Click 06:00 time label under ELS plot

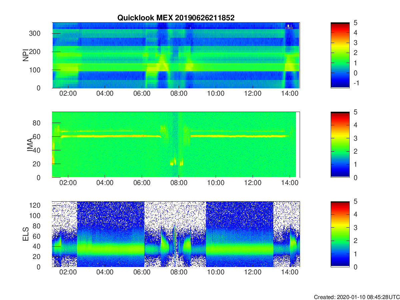tap(142, 273)
